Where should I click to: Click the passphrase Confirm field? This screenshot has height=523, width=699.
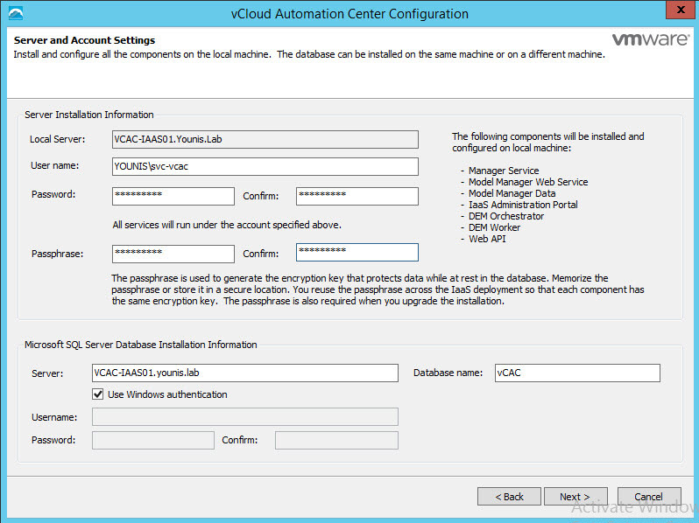357,253
